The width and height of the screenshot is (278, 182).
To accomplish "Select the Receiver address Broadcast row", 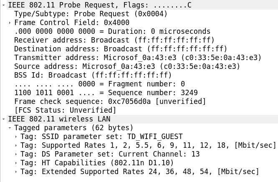I will point(114,40).
